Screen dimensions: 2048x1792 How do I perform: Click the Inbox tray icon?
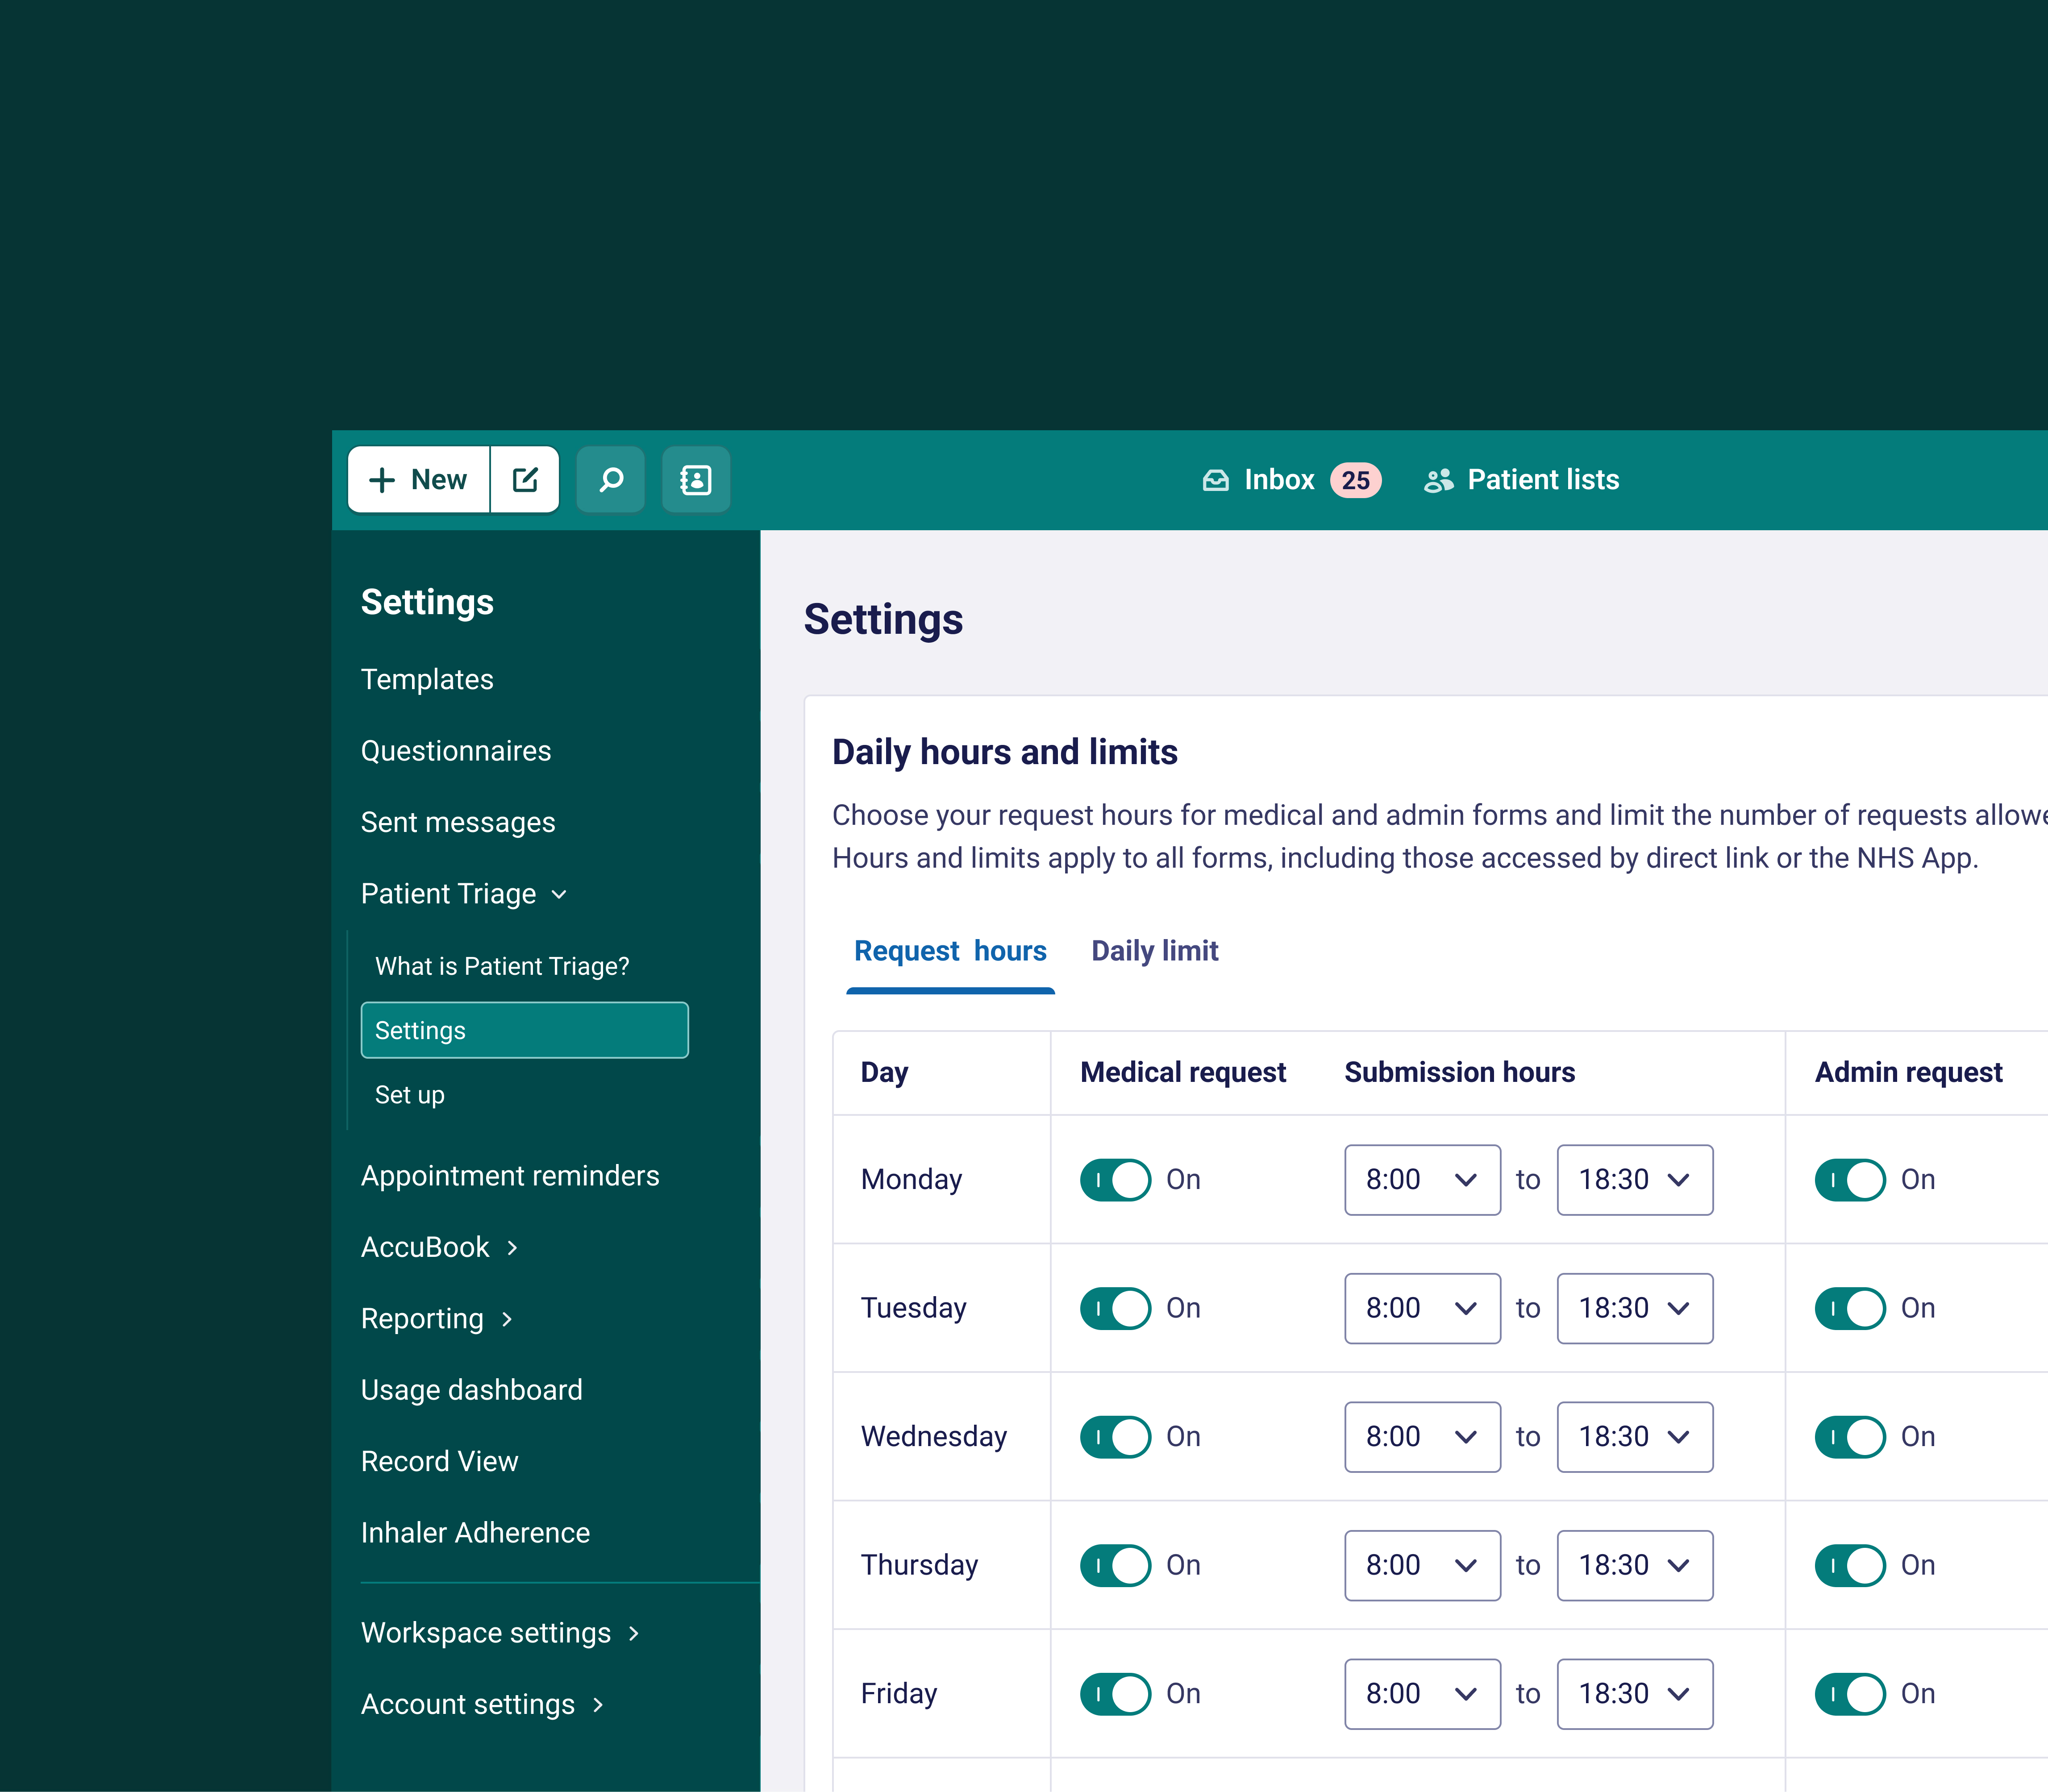[1215, 481]
